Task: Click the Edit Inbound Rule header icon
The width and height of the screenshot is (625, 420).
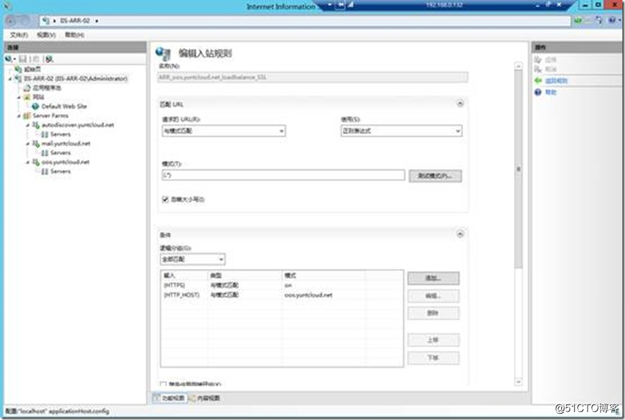Action: point(163,54)
